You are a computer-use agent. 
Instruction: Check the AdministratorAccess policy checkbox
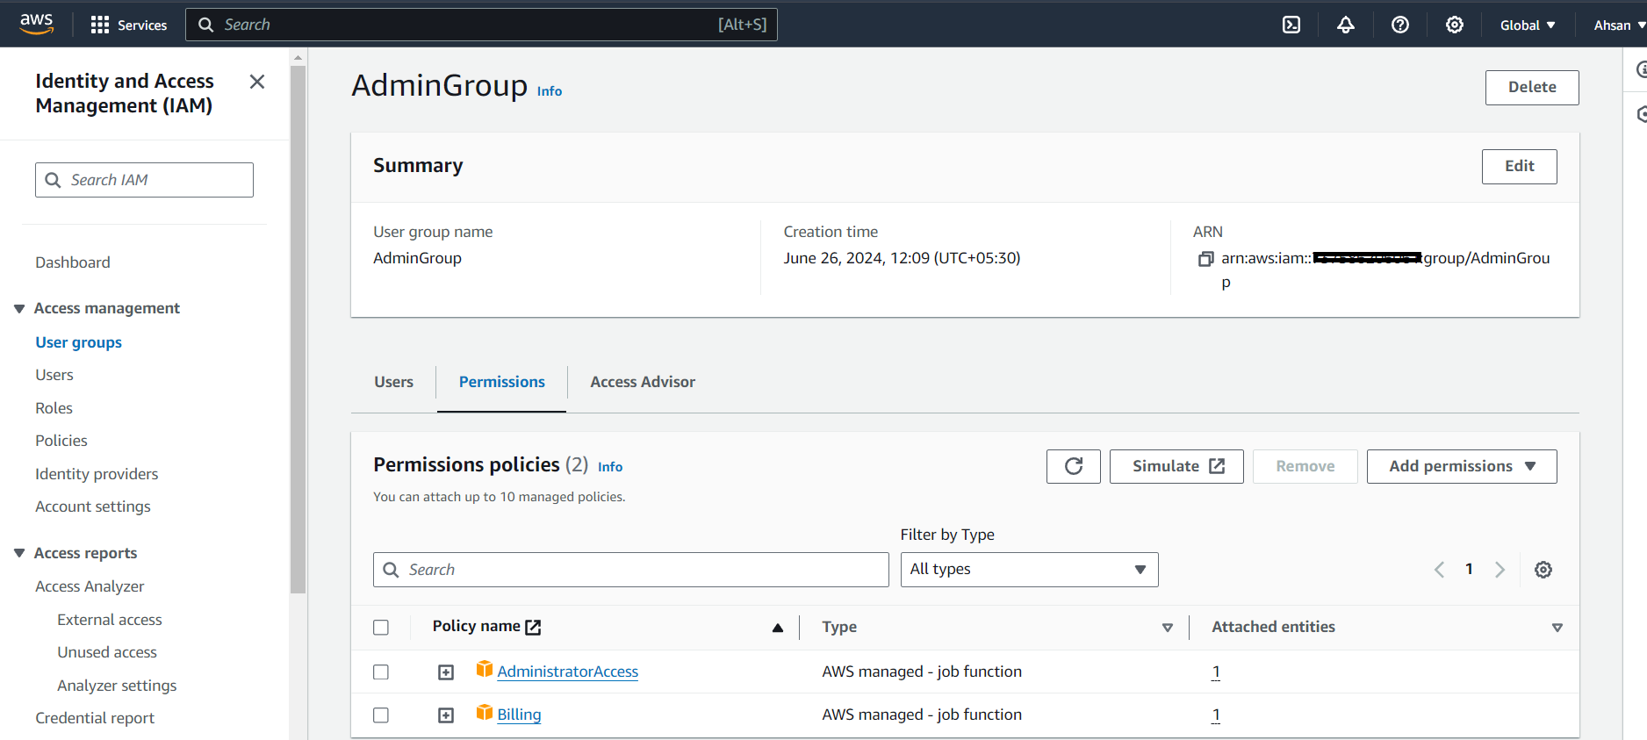click(381, 672)
